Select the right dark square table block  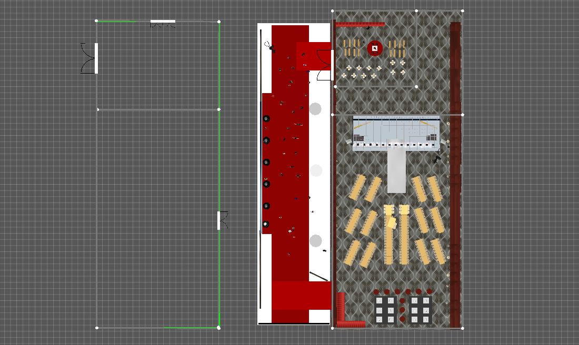[x=420, y=310]
